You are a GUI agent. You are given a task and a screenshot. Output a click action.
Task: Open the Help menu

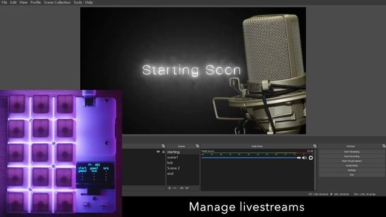click(89, 2)
